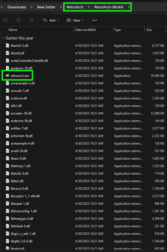Select xvidcore.dll file icon
The width and height of the screenshot is (167, 252).
[8, 98]
